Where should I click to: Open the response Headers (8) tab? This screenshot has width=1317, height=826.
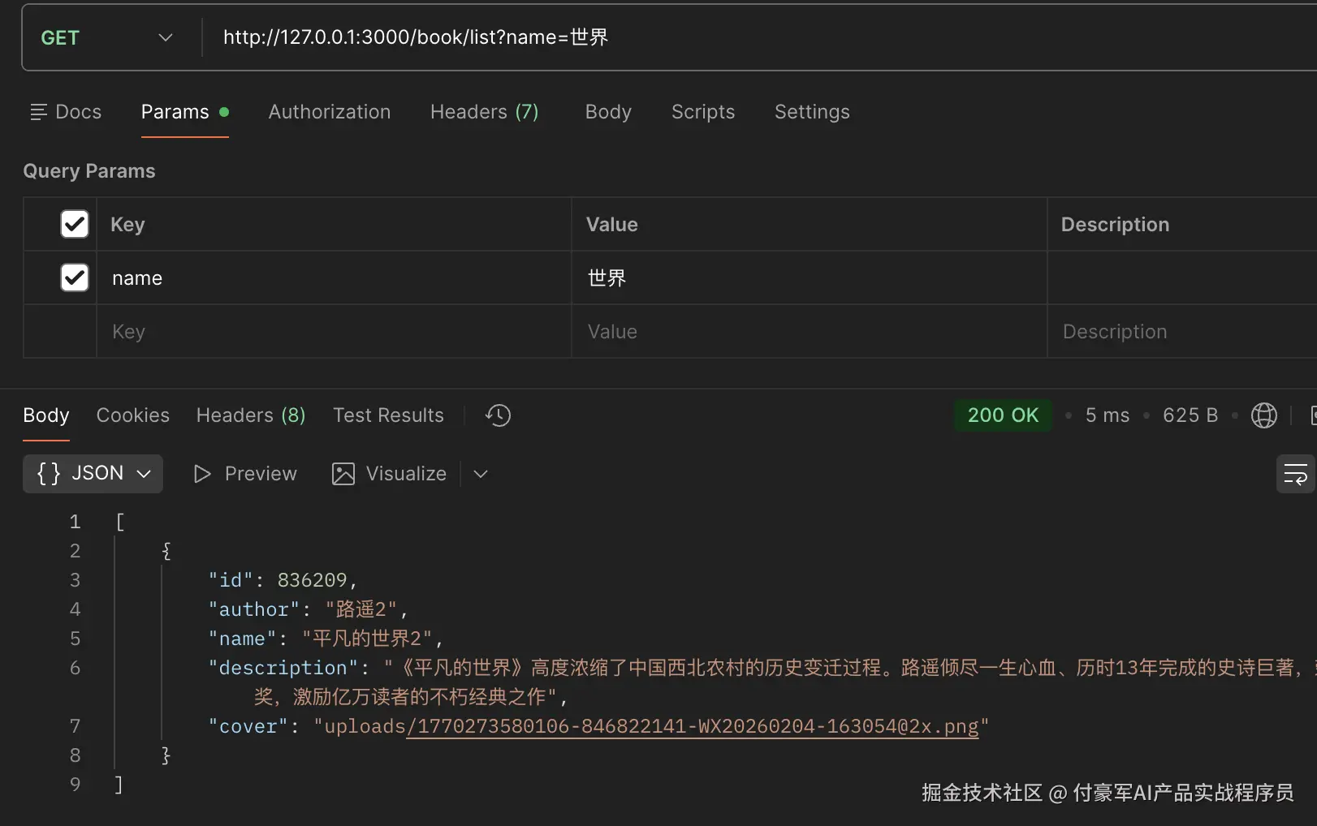pyautogui.click(x=251, y=415)
